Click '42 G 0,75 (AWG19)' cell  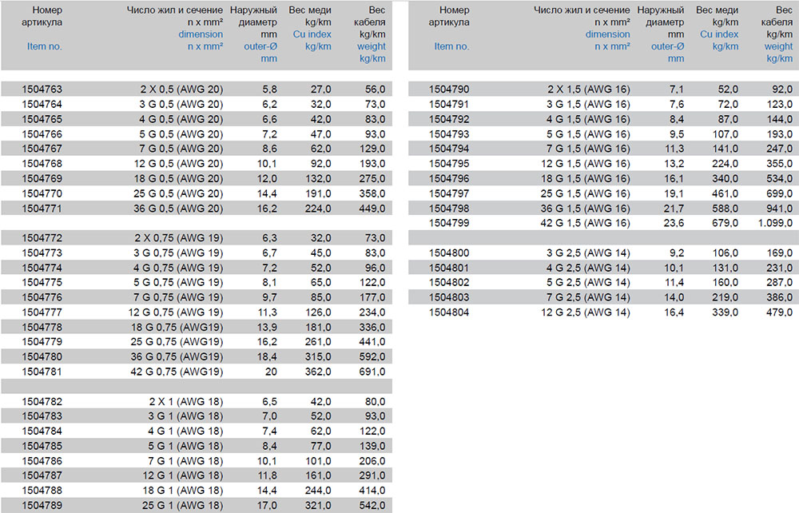177,372
